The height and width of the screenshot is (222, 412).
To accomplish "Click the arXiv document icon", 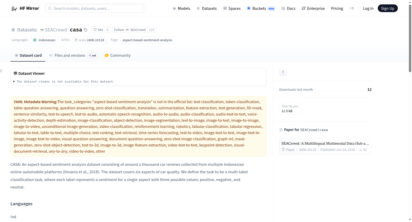I will tap(76, 40).
